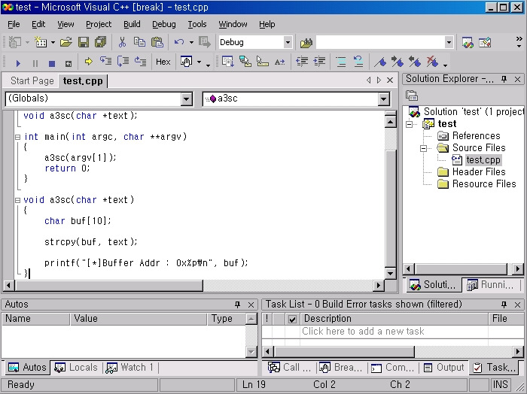Open the Debug menu

[x=164, y=24]
